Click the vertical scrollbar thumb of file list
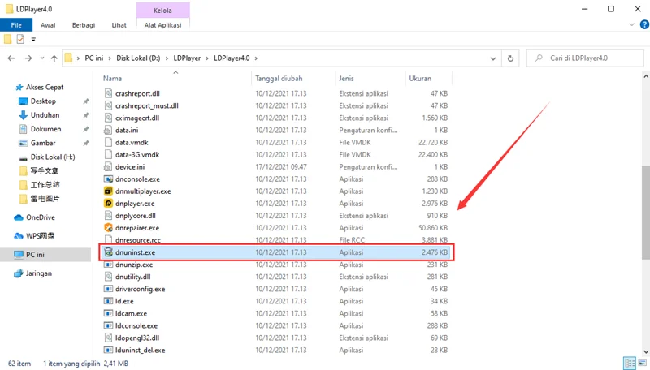 645,213
